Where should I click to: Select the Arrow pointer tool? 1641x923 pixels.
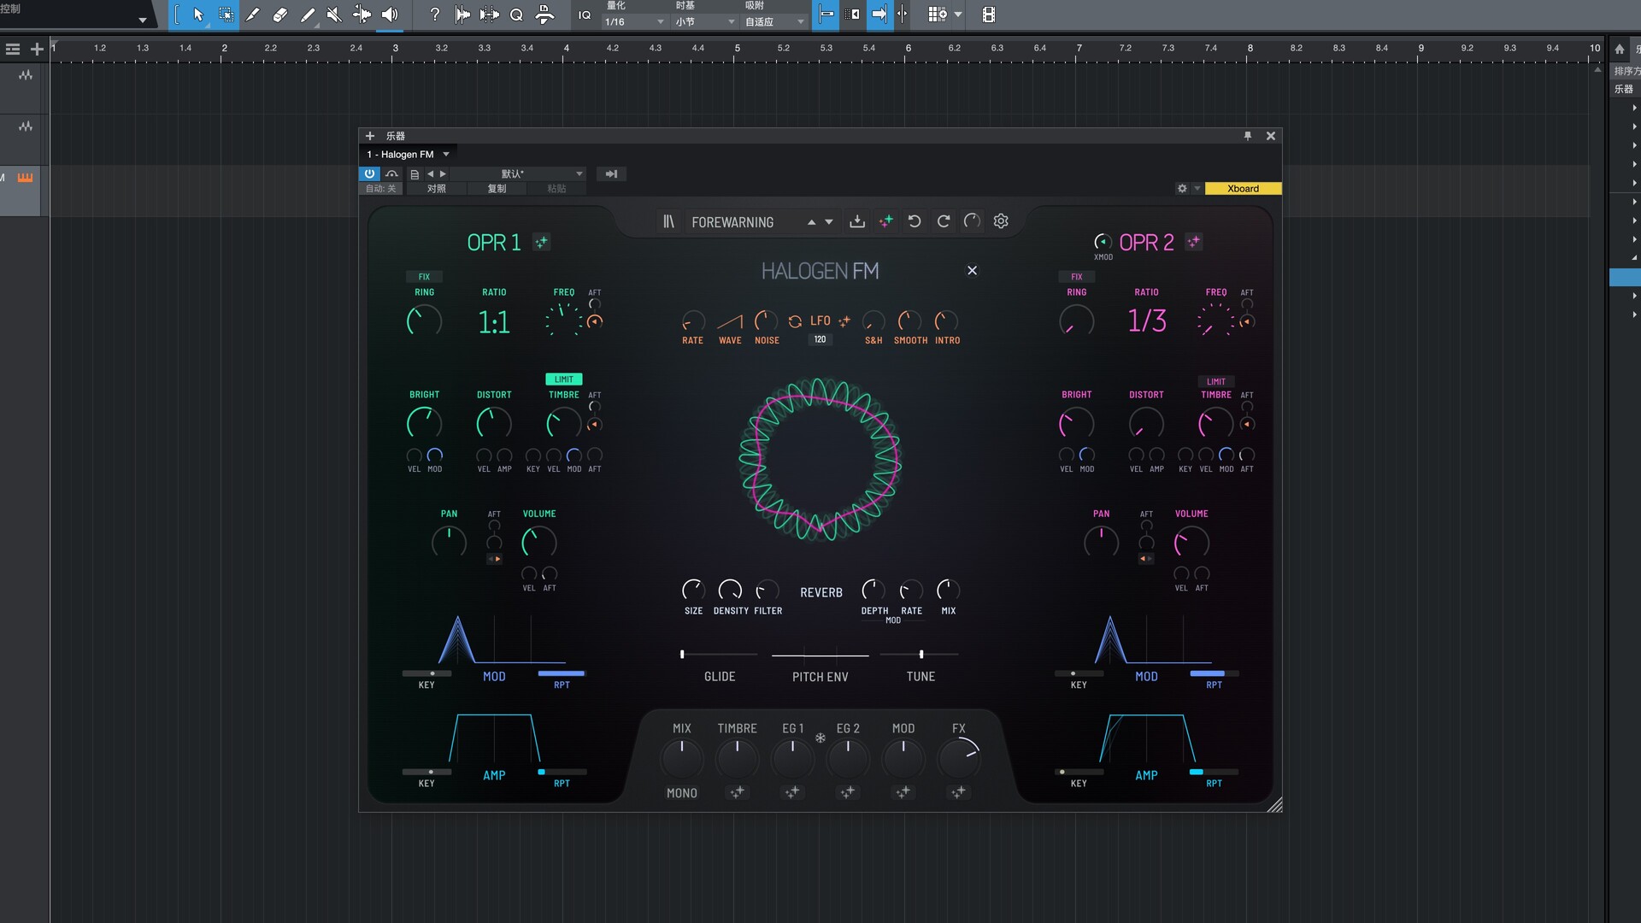click(x=198, y=15)
